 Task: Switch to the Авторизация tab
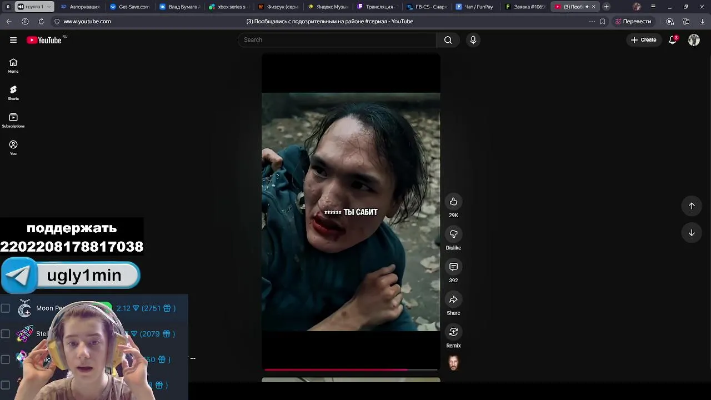click(81, 7)
